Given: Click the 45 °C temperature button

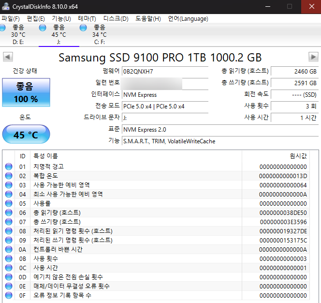Looking at the screenshot, I should coord(26,134).
